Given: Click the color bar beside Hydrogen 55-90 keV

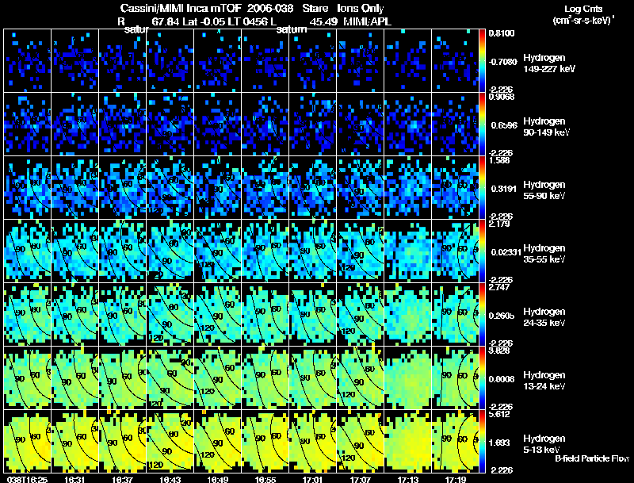Looking at the screenshot, I should pyautogui.click(x=482, y=188).
